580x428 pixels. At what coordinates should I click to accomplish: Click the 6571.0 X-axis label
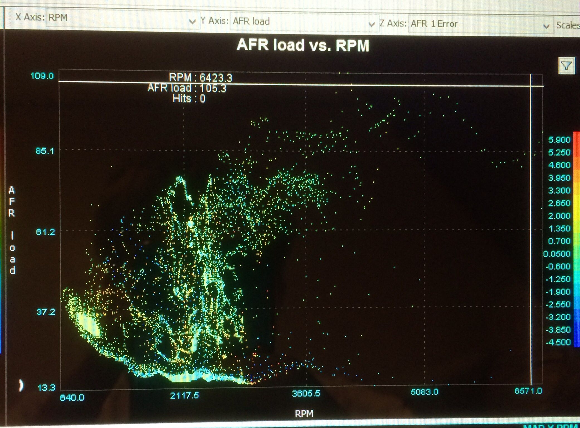tap(528, 391)
